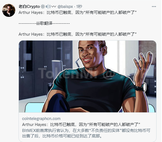Click the speaker emoji in the name

pos(48,7)
